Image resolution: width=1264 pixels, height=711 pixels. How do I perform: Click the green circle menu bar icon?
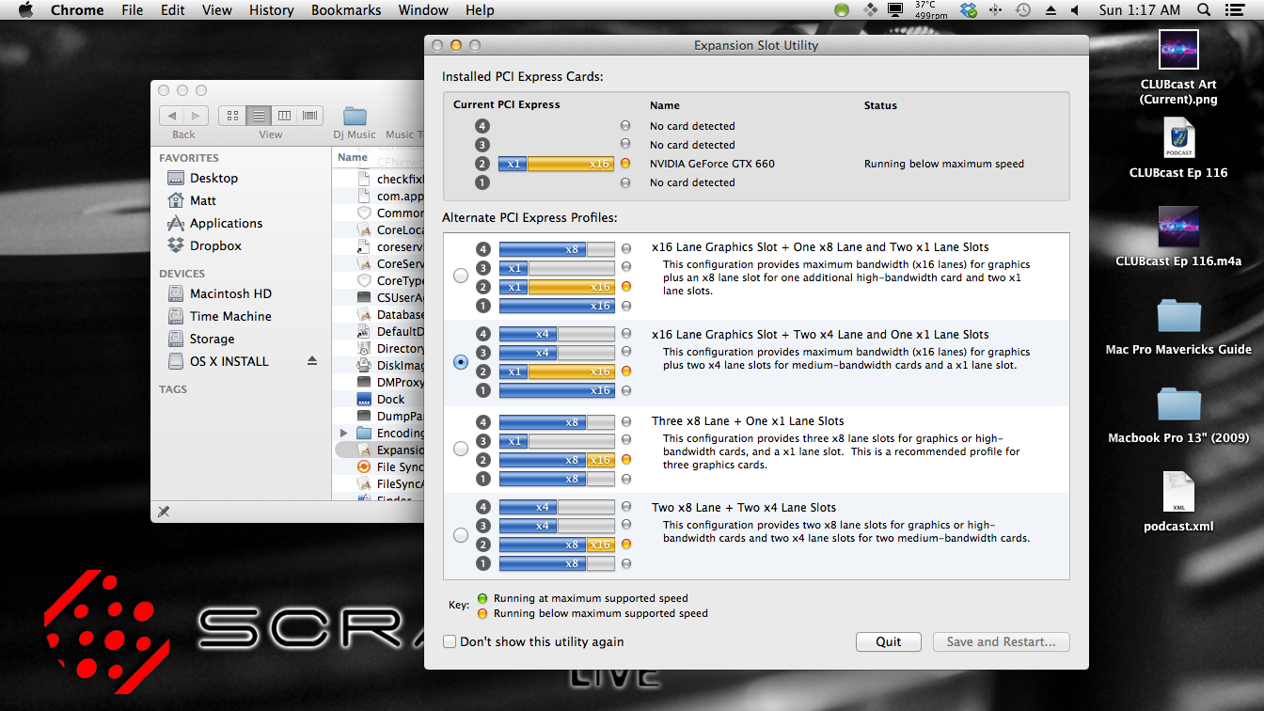pos(842,10)
